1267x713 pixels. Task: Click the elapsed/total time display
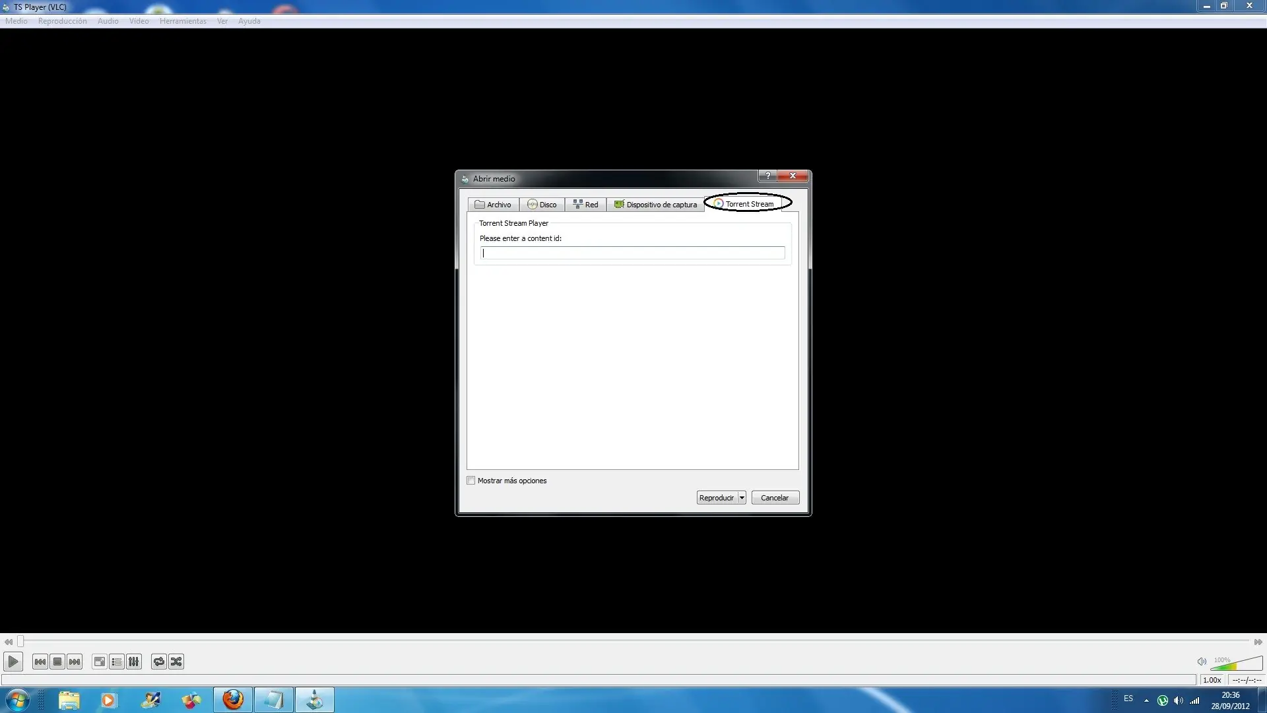[1247, 680]
